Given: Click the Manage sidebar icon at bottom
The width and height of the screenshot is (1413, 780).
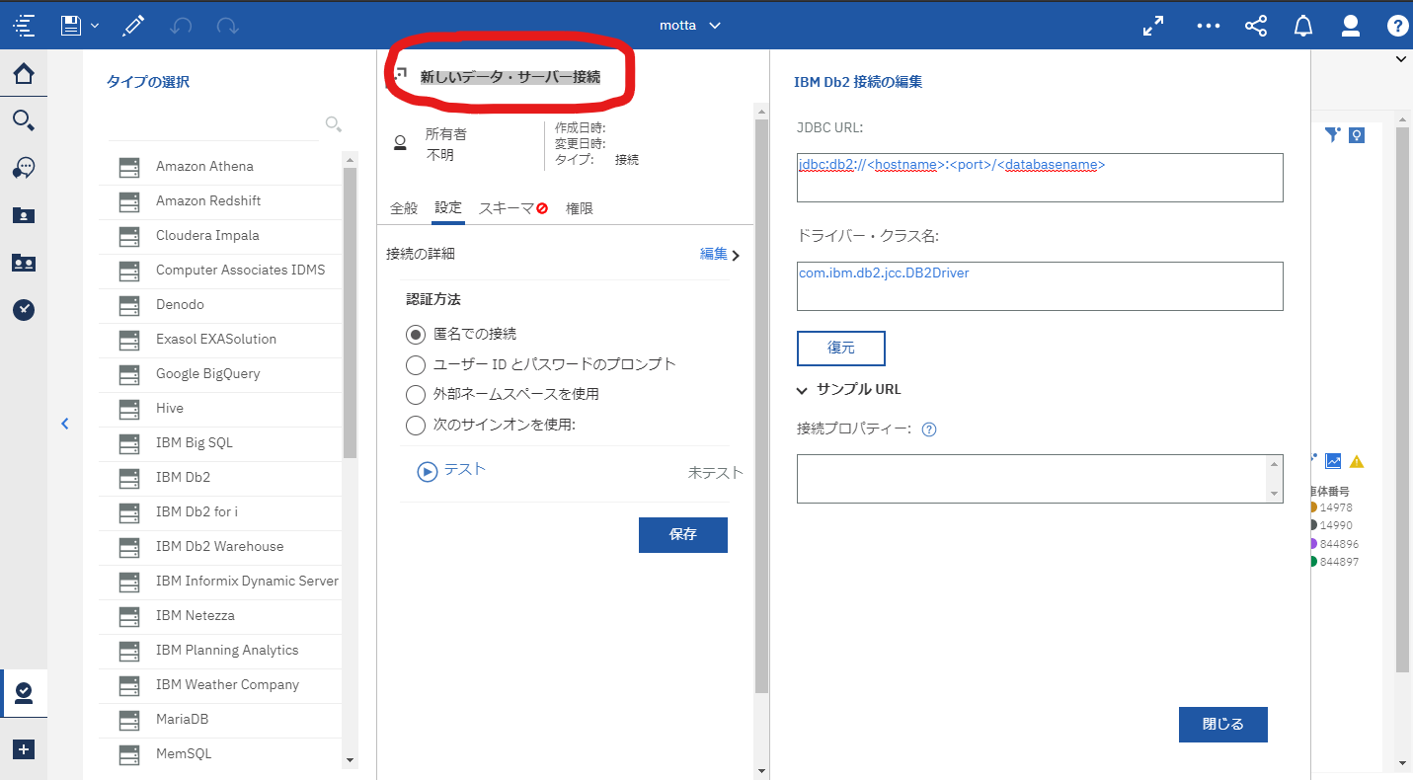Looking at the screenshot, I should 24,693.
